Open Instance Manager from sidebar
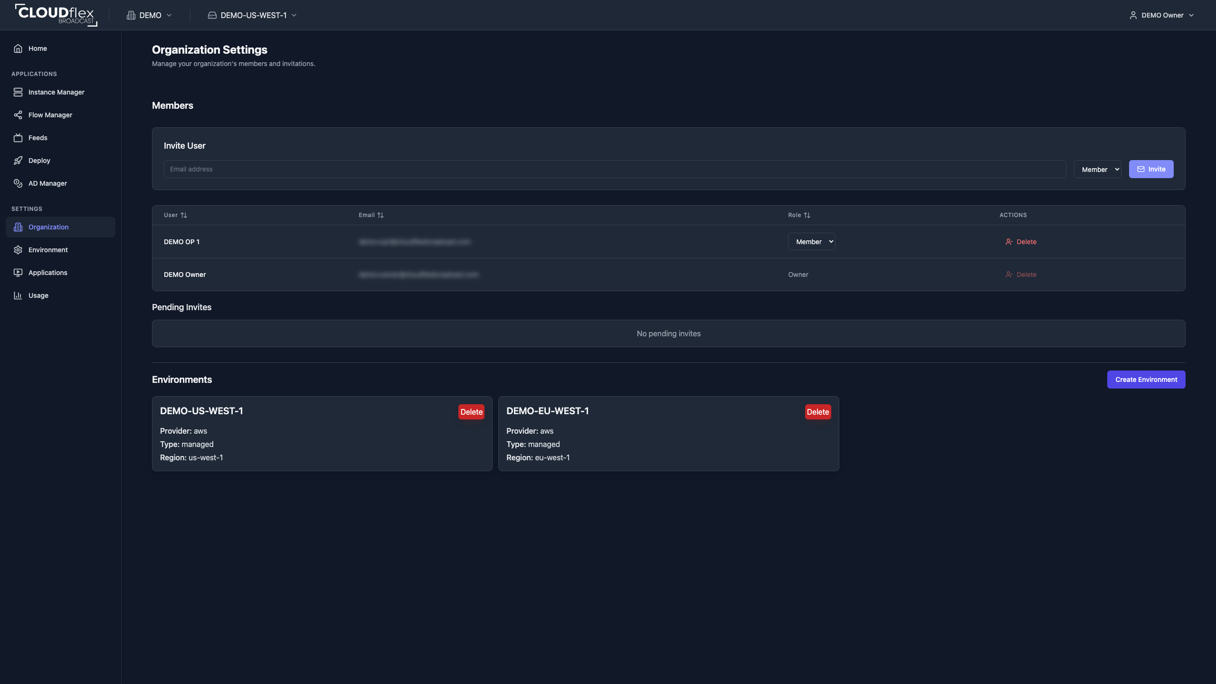The width and height of the screenshot is (1216, 684). coord(60,92)
